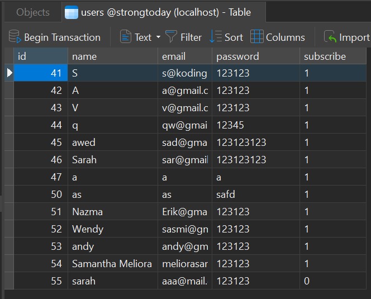Select name cell 'Sarah' in row 46

113,160
